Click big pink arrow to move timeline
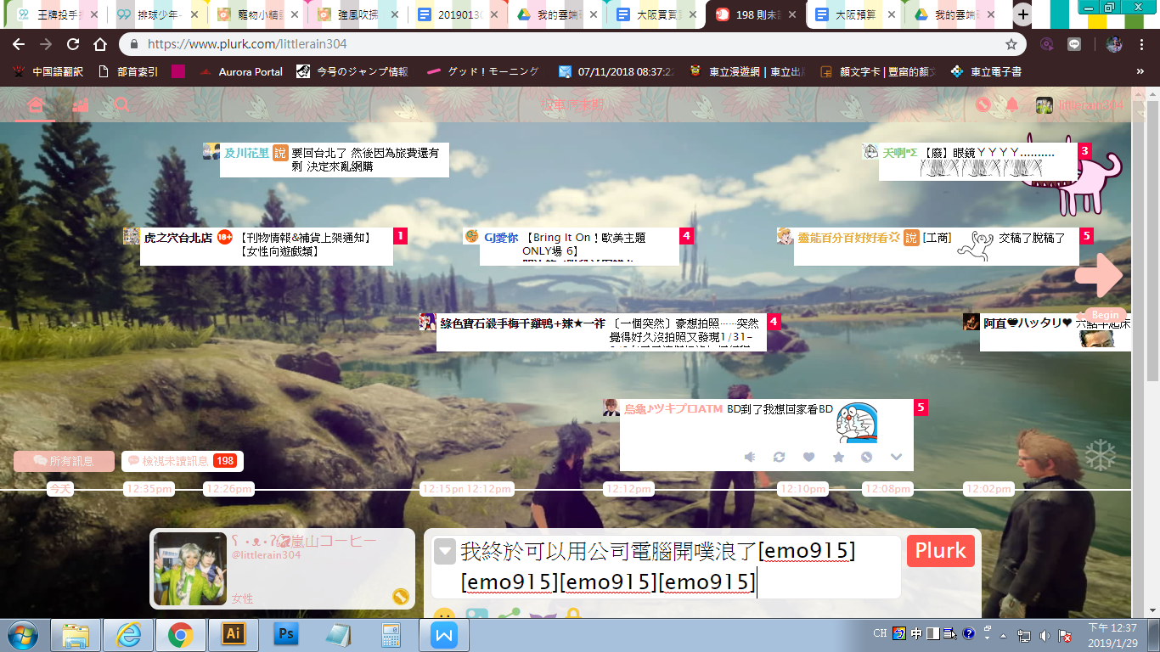 pos(1099,274)
